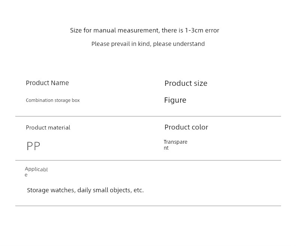Click the word 'Size' in header
Screen dimensions: 296x246
tap(76, 31)
